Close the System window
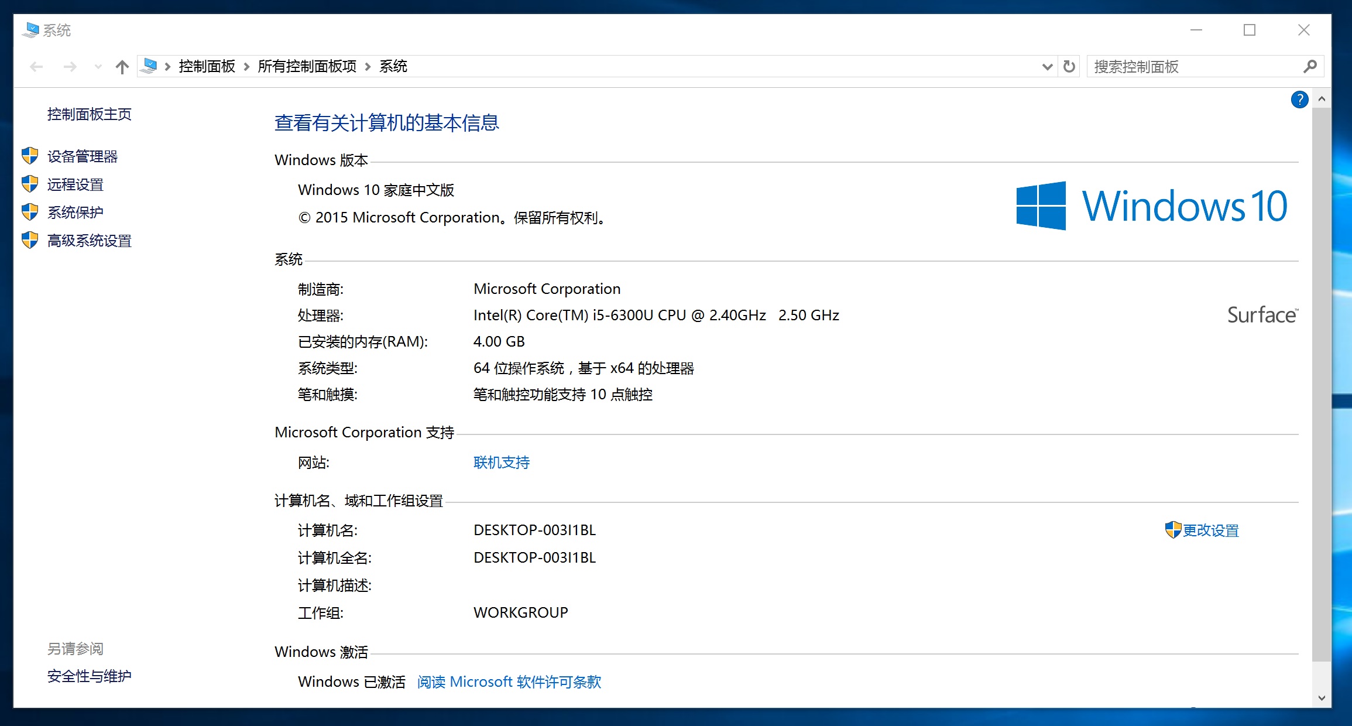Image resolution: width=1352 pixels, height=726 pixels. click(1303, 30)
